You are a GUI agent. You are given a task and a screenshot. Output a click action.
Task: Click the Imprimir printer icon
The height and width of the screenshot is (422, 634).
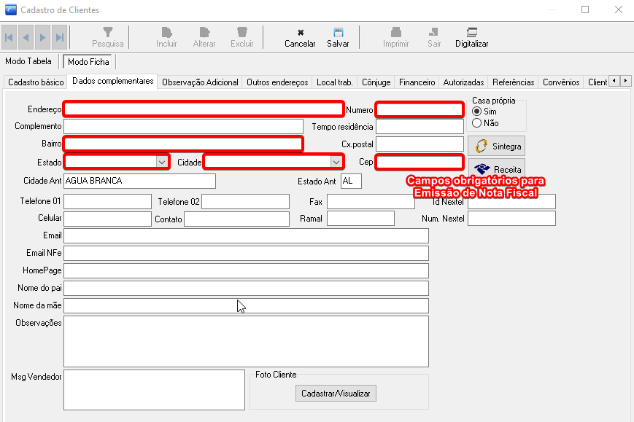(395, 33)
